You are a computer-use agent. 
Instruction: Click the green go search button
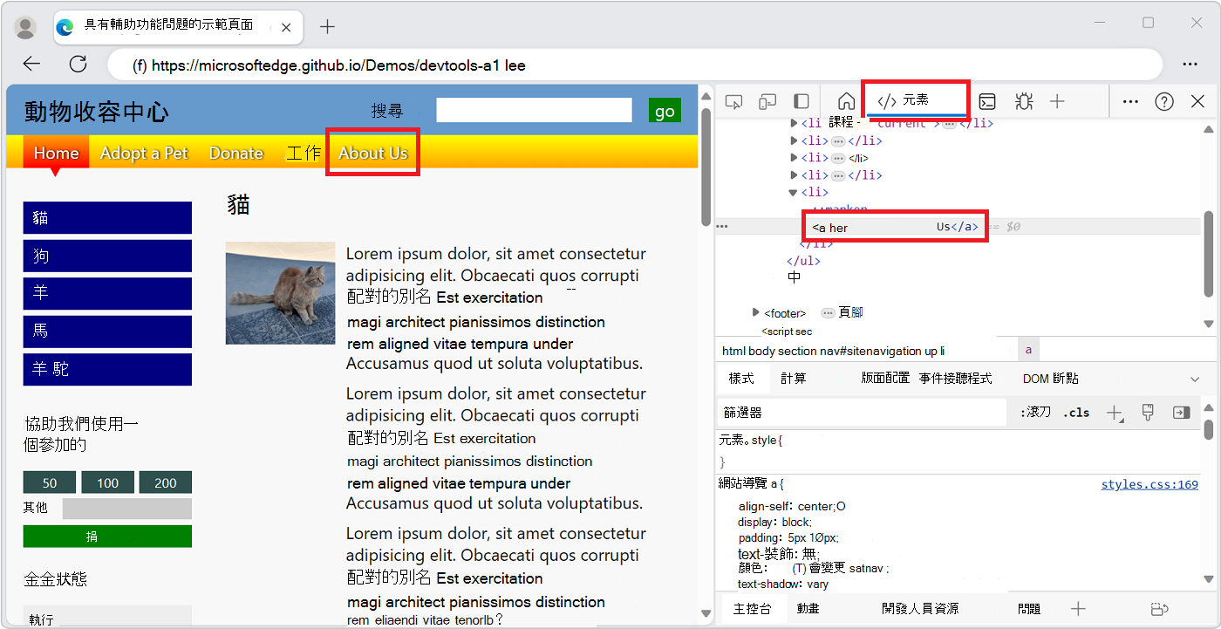[x=665, y=110]
